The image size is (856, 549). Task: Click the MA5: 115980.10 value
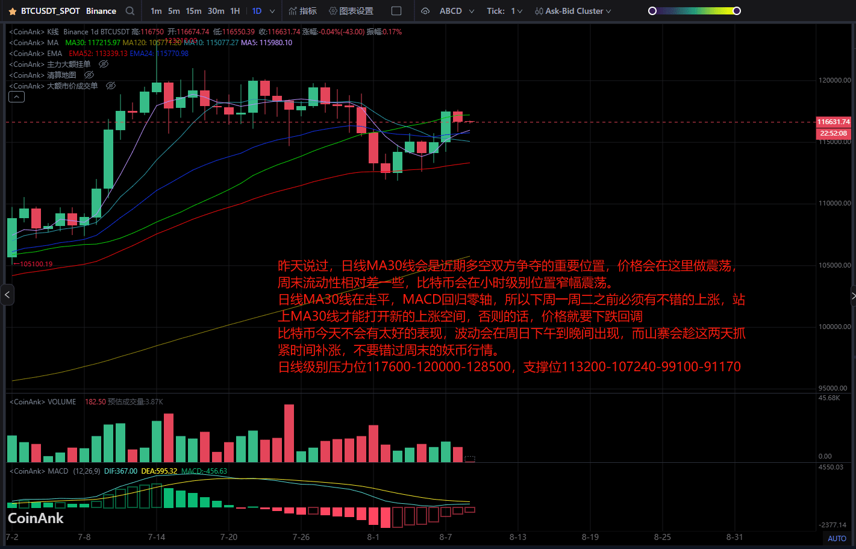tap(266, 43)
